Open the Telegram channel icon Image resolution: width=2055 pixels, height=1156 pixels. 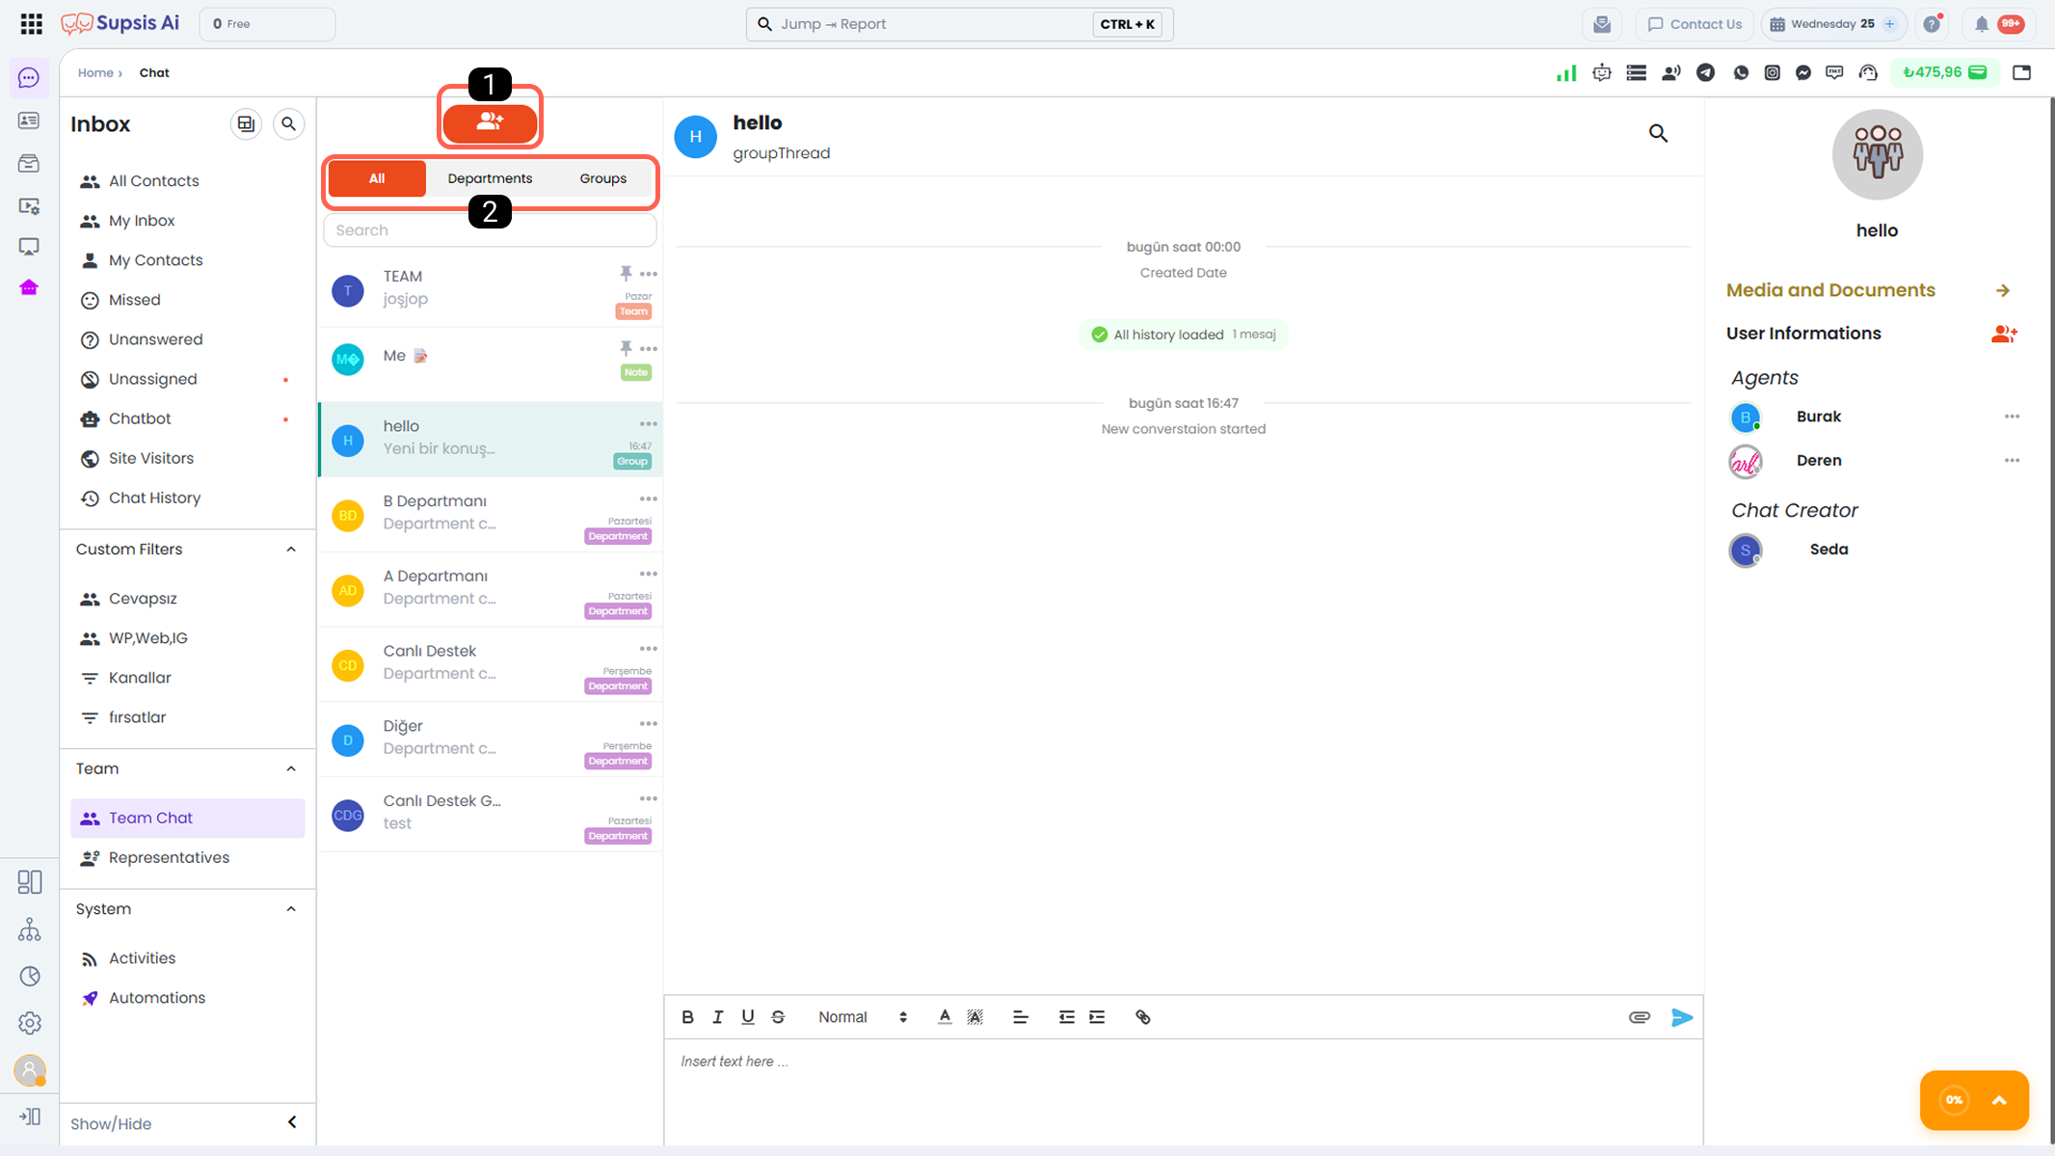pyautogui.click(x=1705, y=72)
